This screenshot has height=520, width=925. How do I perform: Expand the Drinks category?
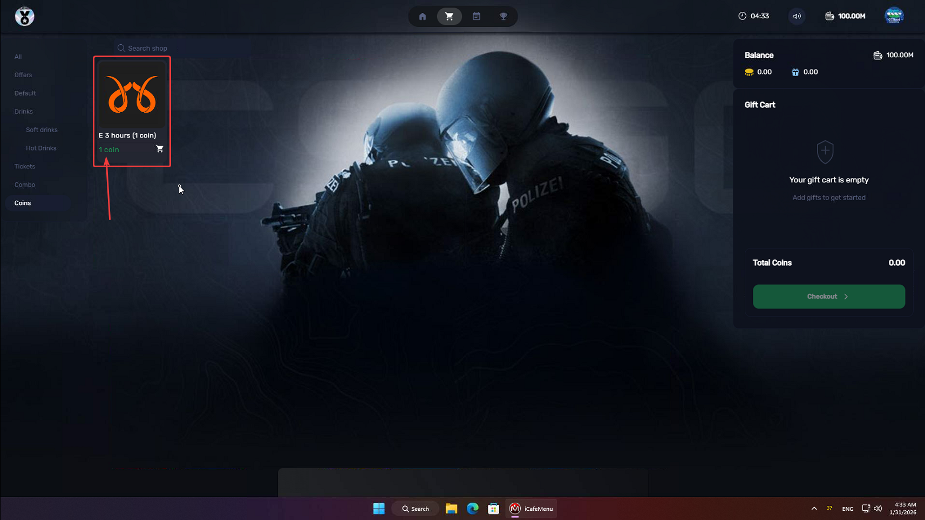tap(24, 112)
